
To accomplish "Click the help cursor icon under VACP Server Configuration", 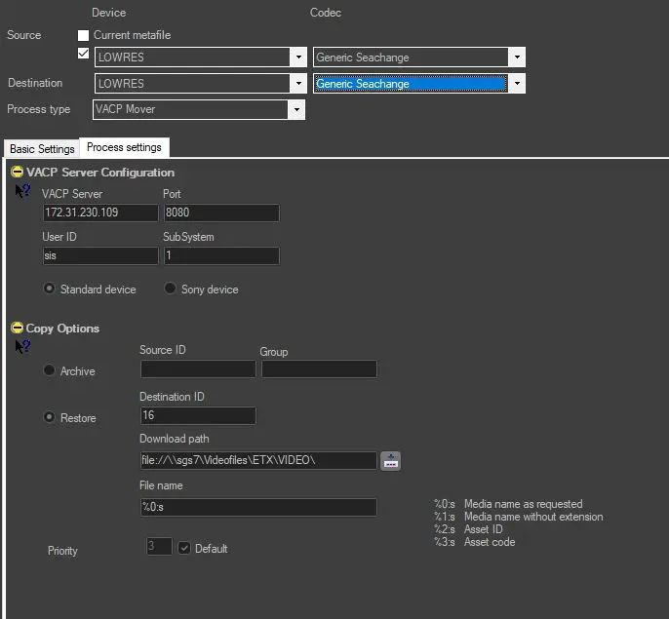I will tap(22, 192).
